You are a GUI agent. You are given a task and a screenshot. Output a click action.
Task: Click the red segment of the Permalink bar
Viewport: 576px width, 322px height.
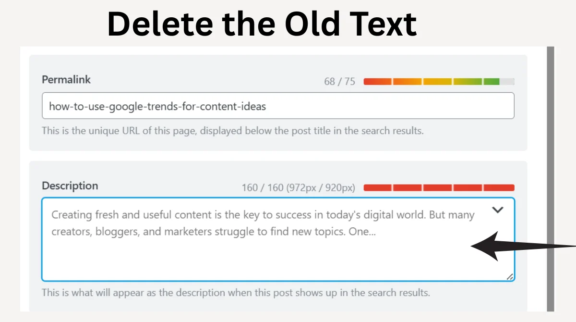(x=378, y=81)
